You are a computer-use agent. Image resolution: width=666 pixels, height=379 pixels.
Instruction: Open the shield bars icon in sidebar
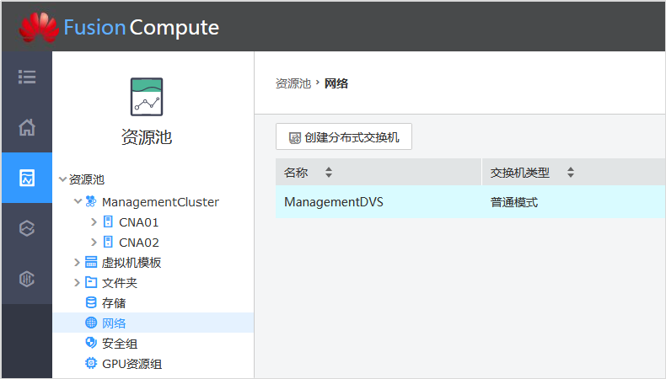[27, 279]
